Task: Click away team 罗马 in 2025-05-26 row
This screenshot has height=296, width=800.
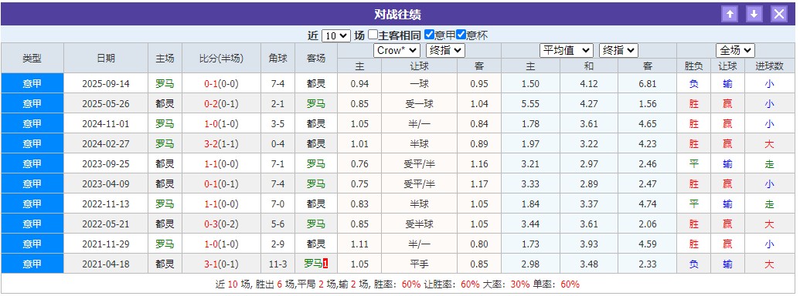Action: coord(316,104)
